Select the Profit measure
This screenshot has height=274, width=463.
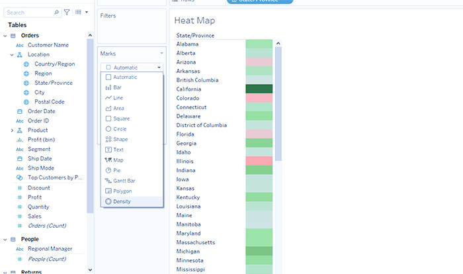tap(34, 197)
